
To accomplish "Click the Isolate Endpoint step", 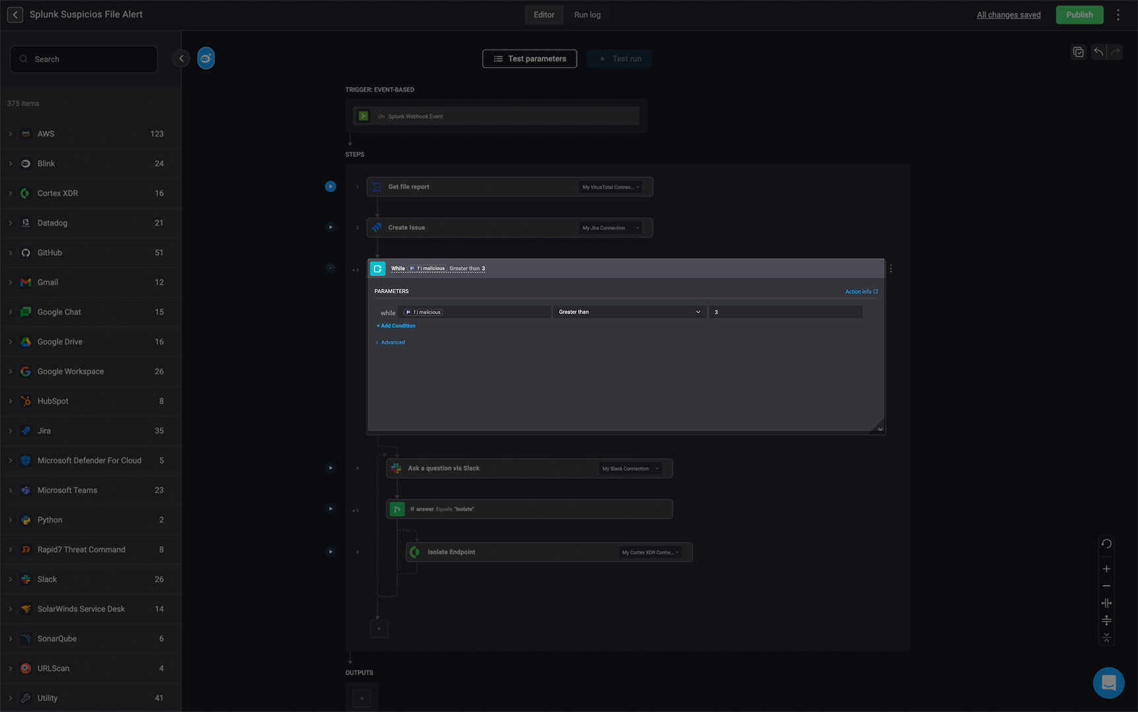I will tap(549, 552).
